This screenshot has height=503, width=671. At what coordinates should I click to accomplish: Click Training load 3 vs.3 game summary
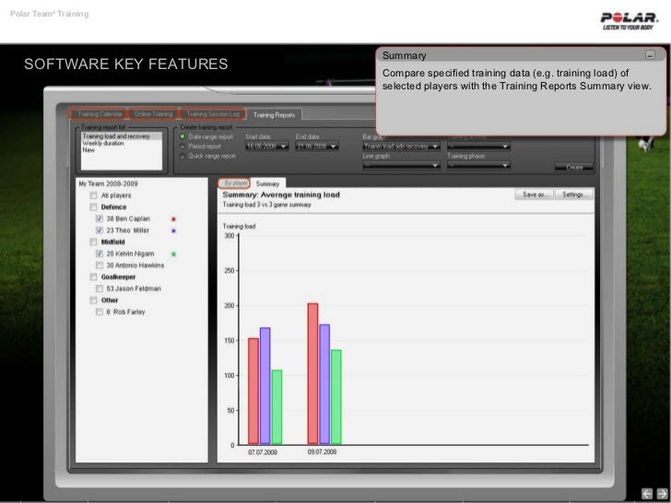pos(266,205)
